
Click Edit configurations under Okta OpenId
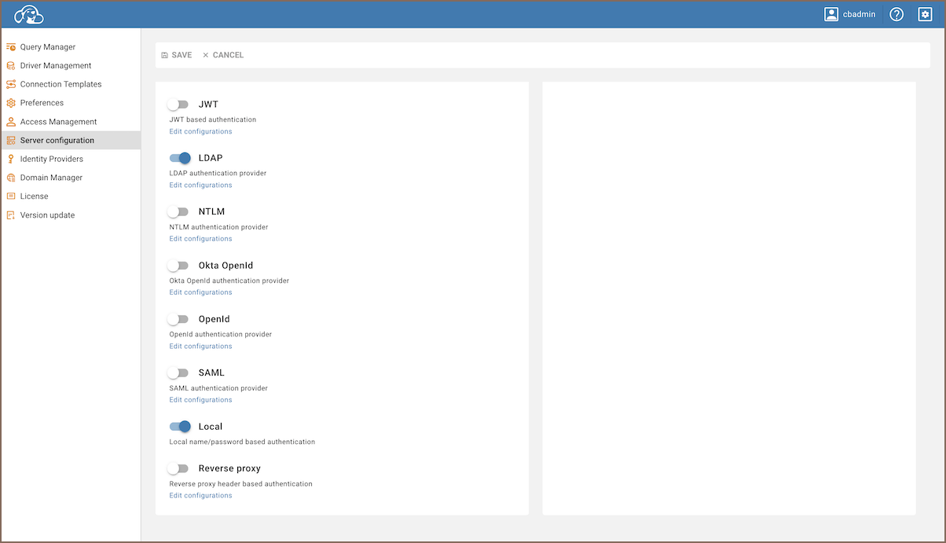click(200, 292)
